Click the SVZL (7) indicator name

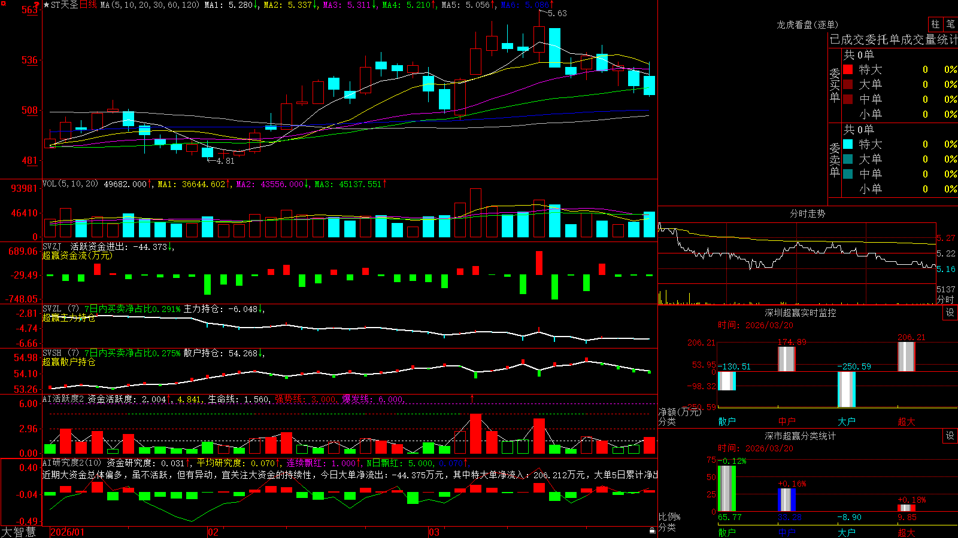[x=60, y=309]
